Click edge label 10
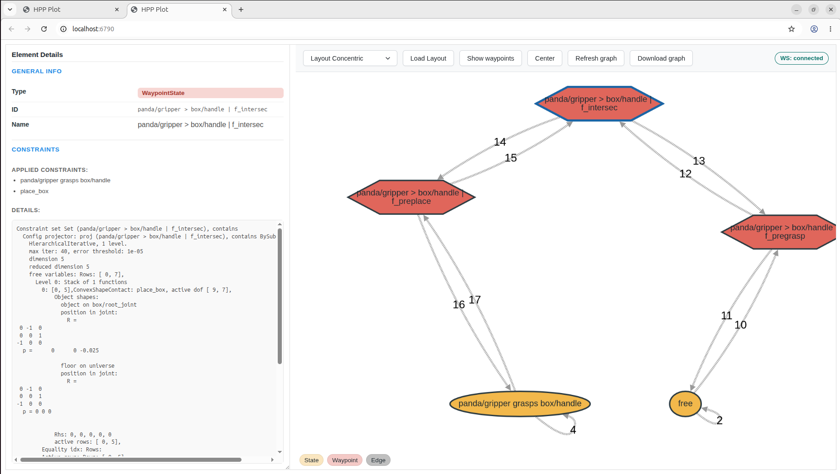Screen dimensions: 840x474 (740, 325)
